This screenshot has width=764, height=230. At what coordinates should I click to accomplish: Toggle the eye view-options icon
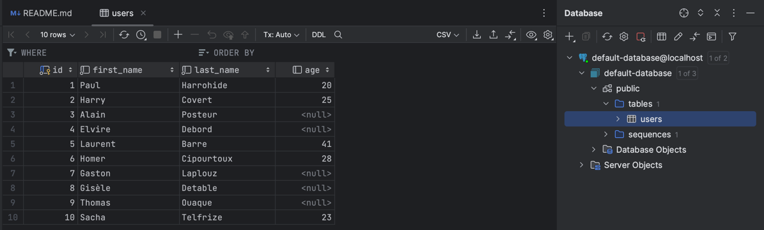coord(531,34)
